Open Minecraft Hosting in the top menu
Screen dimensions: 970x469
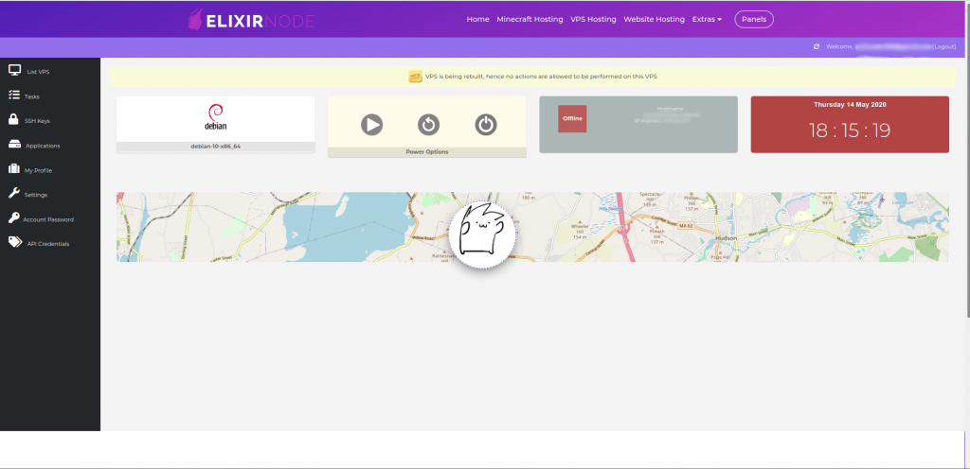(530, 20)
